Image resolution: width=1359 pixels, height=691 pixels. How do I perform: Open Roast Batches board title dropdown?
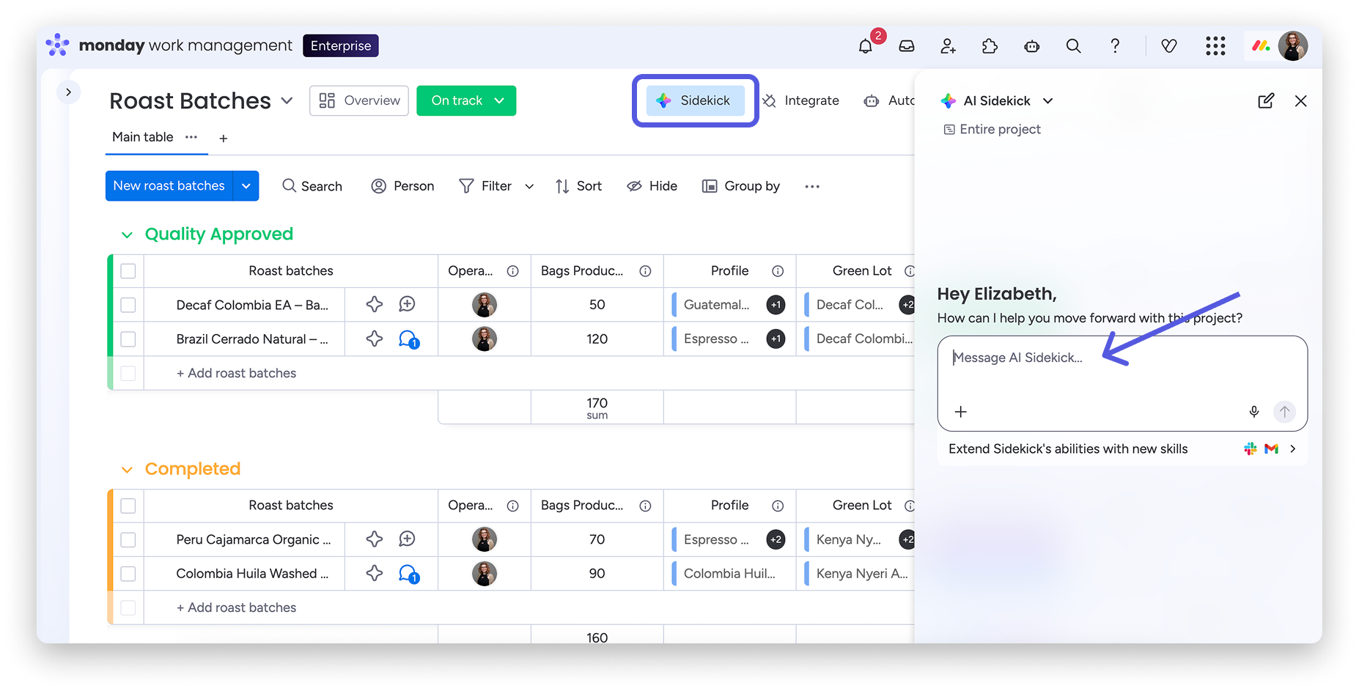(287, 100)
